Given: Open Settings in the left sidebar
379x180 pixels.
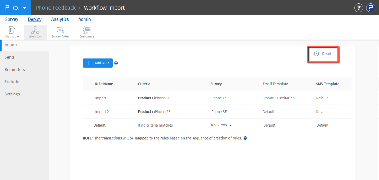Looking at the screenshot, I should click(12, 94).
